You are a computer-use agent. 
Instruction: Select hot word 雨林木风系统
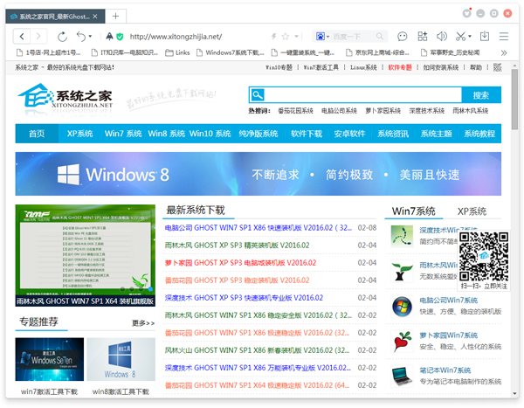point(470,111)
